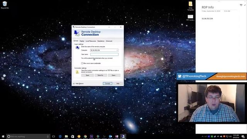The image size is (247, 139).
Task: Click the Save button
Action: click(88, 75)
